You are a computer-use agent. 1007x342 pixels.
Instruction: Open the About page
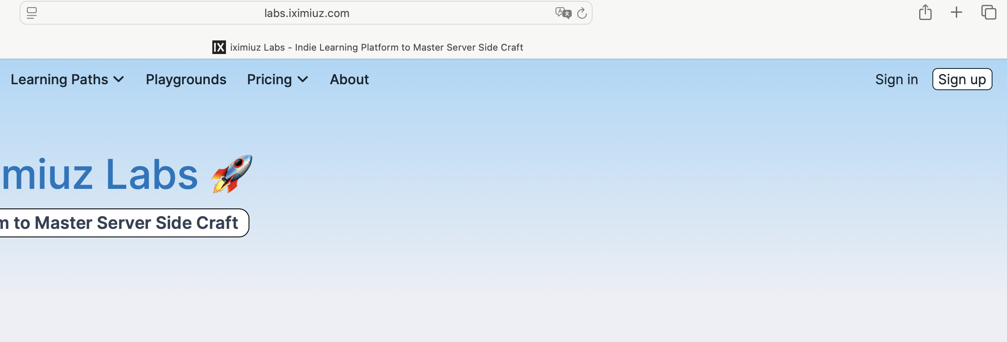(x=349, y=80)
